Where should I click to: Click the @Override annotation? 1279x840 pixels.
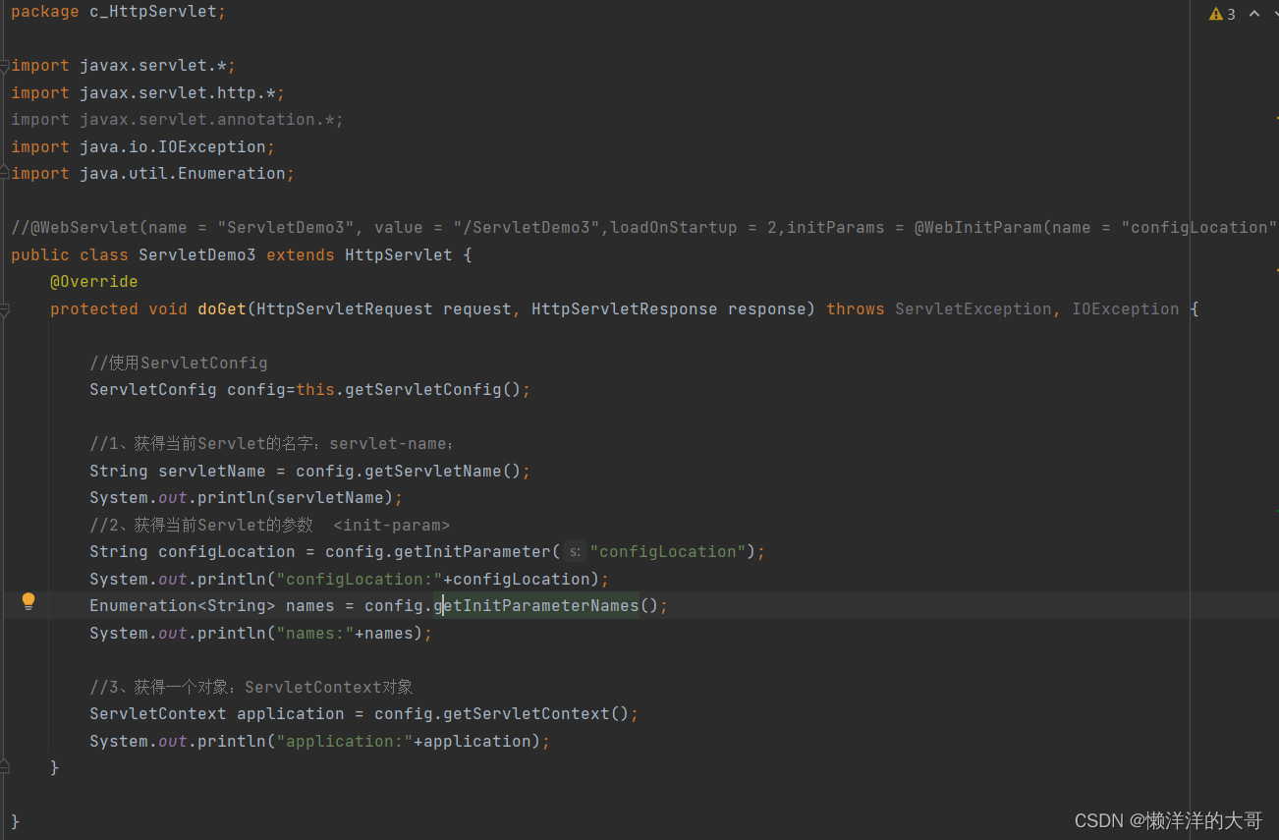coord(93,281)
